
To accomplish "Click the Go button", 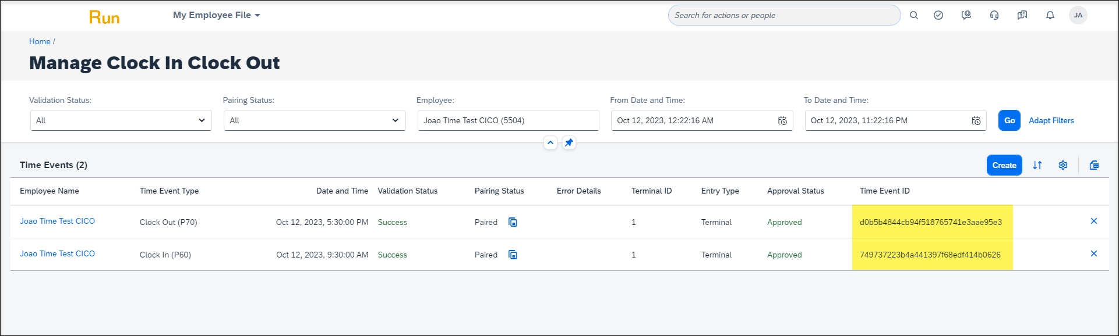I will click(x=1009, y=120).
